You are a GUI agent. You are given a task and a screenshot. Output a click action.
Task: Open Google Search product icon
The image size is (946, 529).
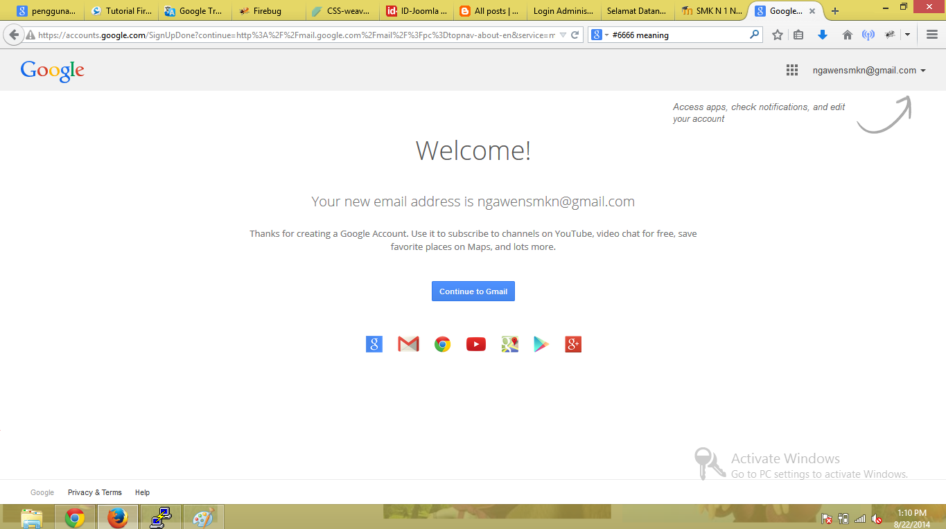click(x=374, y=344)
